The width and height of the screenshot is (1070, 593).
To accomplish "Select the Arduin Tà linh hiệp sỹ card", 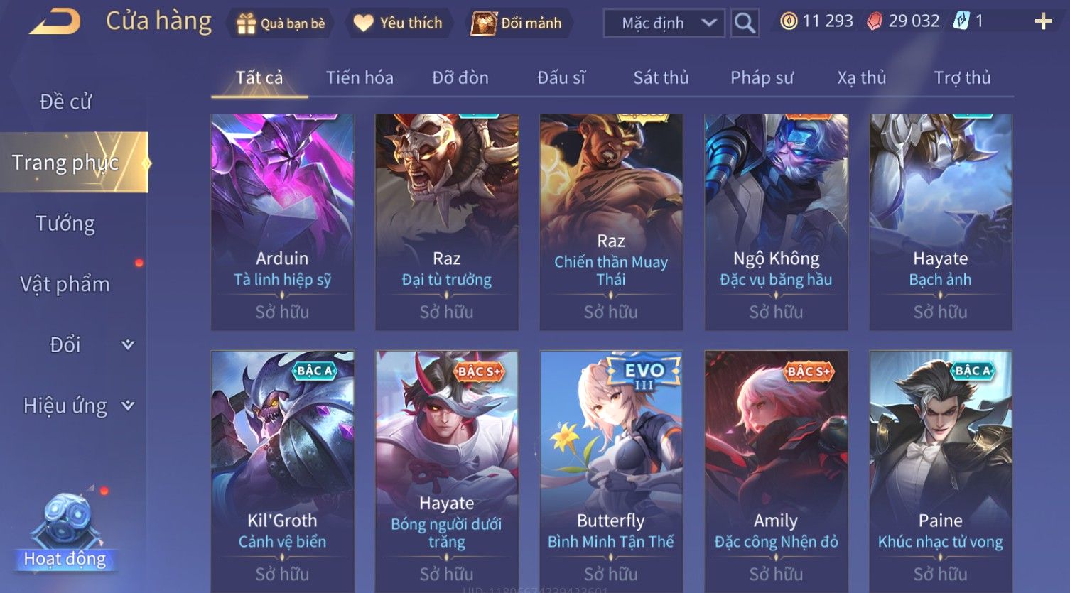I will (283, 222).
